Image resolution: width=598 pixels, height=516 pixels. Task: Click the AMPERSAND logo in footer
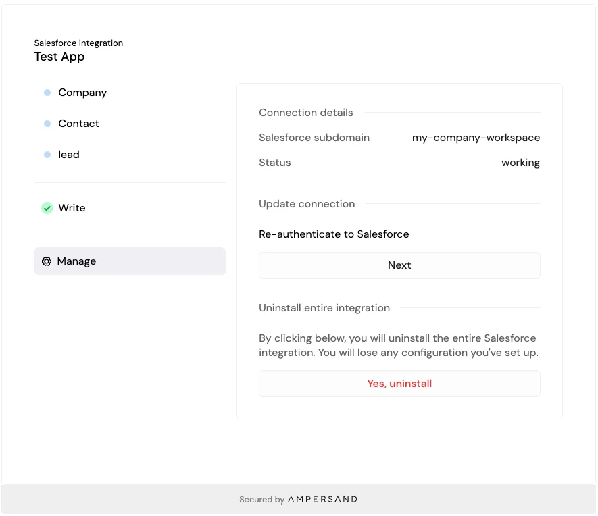coord(322,500)
